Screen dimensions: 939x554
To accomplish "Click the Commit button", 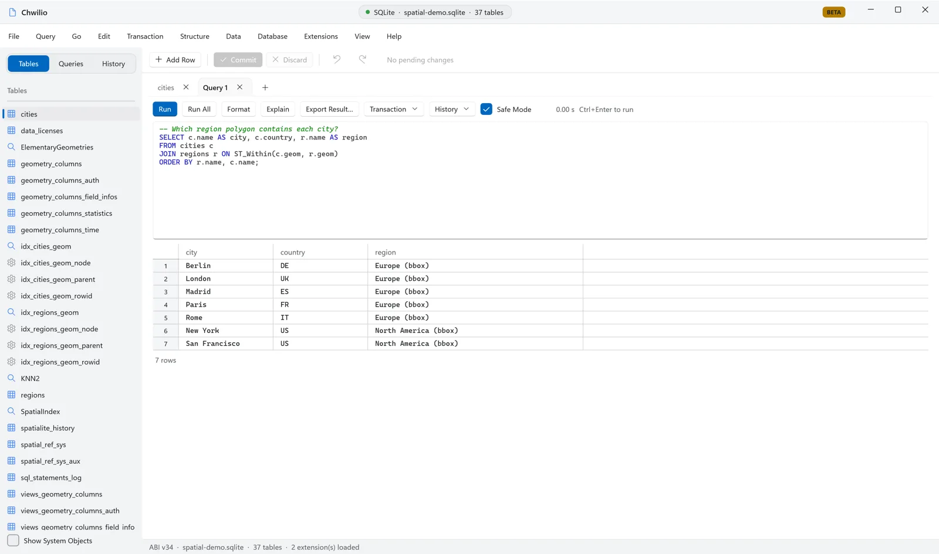I will click(x=238, y=60).
